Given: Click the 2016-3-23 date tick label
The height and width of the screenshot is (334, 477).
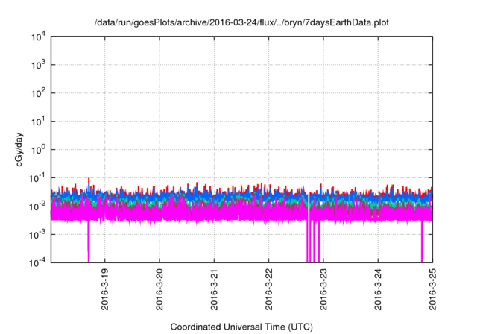Looking at the screenshot, I should pos(323,289).
